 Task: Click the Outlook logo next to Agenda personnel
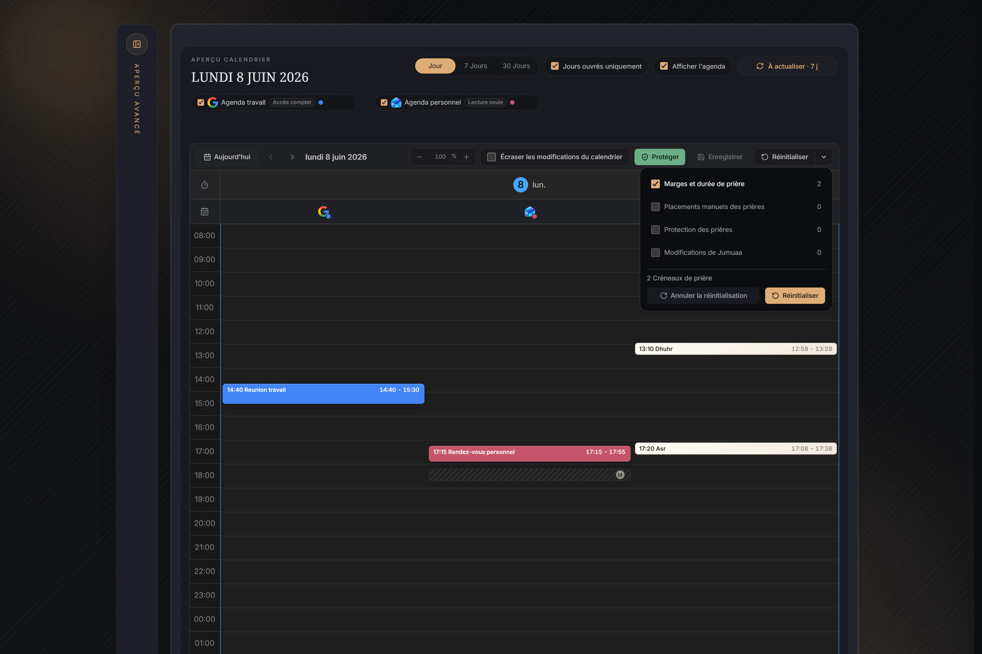[396, 103]
